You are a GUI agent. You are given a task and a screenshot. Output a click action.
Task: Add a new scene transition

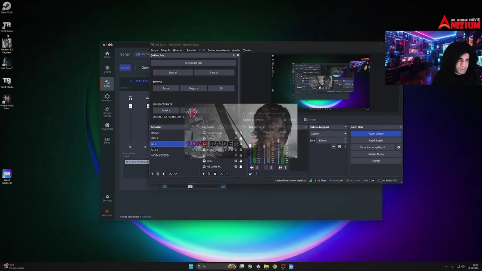click(334, 146)
